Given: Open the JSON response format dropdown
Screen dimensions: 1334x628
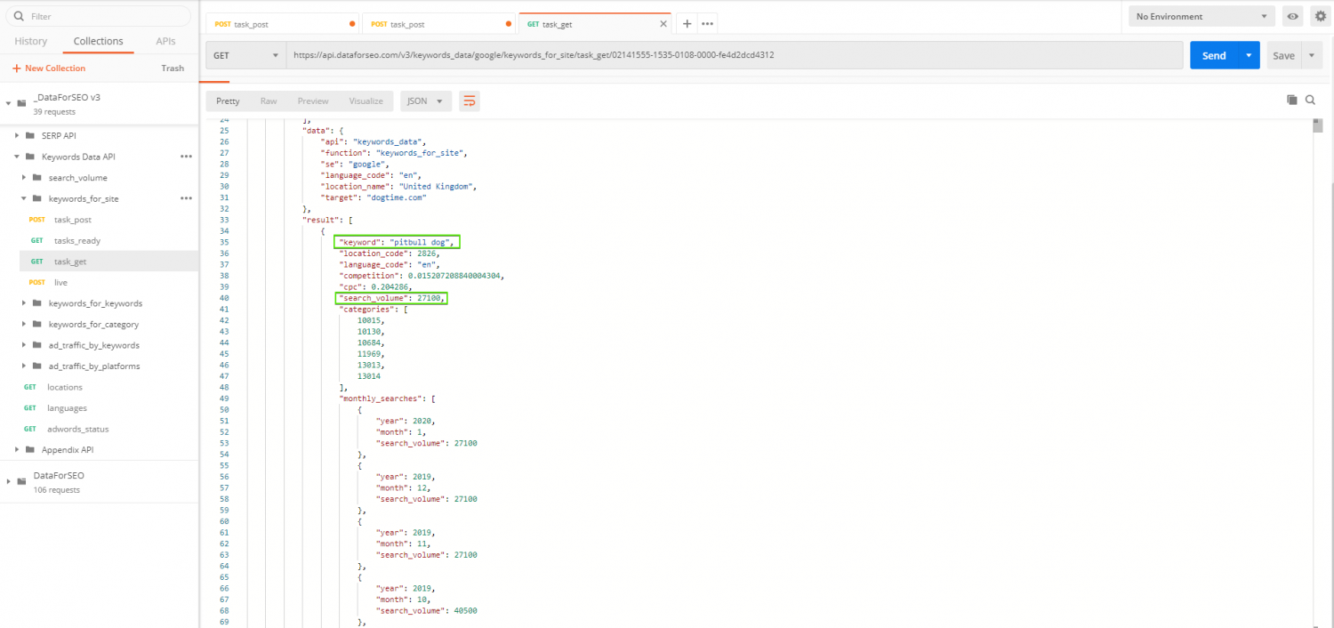Looking at the screenshot, I should click(425, 101).
